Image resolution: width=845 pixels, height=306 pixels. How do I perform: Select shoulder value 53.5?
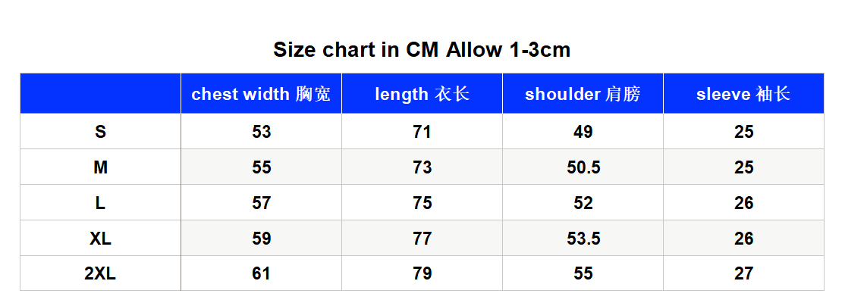[x=583, y=239]
